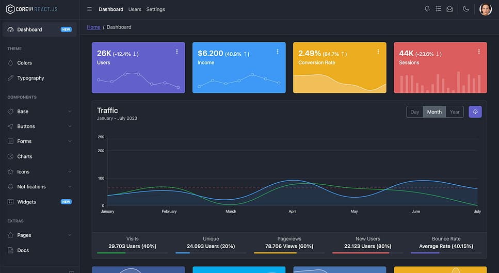Open the task list icon in the header
Viewport: 499px width, 273px height.
(438, 9)
